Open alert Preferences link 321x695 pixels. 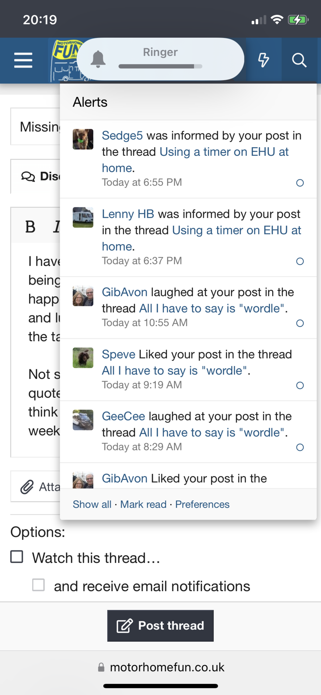(202, 504)
